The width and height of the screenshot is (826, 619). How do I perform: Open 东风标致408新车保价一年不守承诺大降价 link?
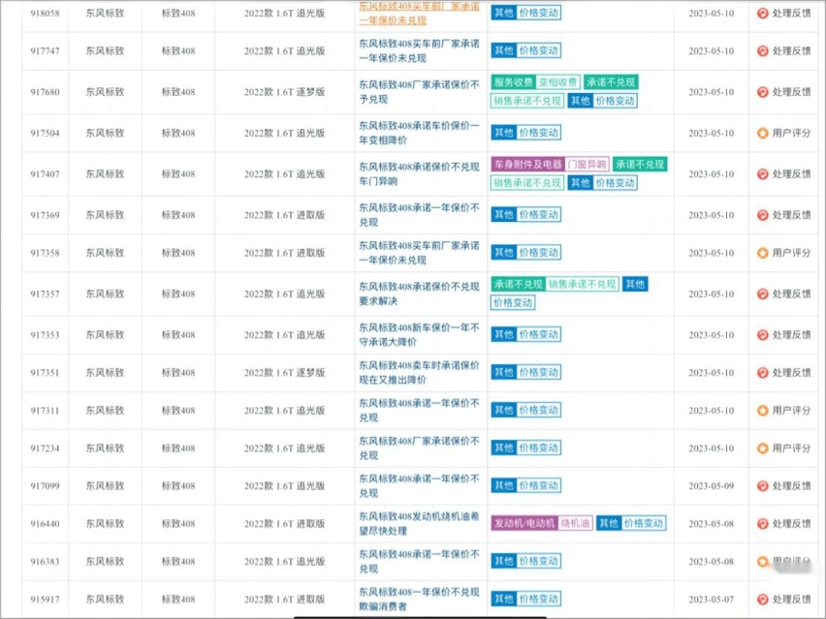coord(420,335)
